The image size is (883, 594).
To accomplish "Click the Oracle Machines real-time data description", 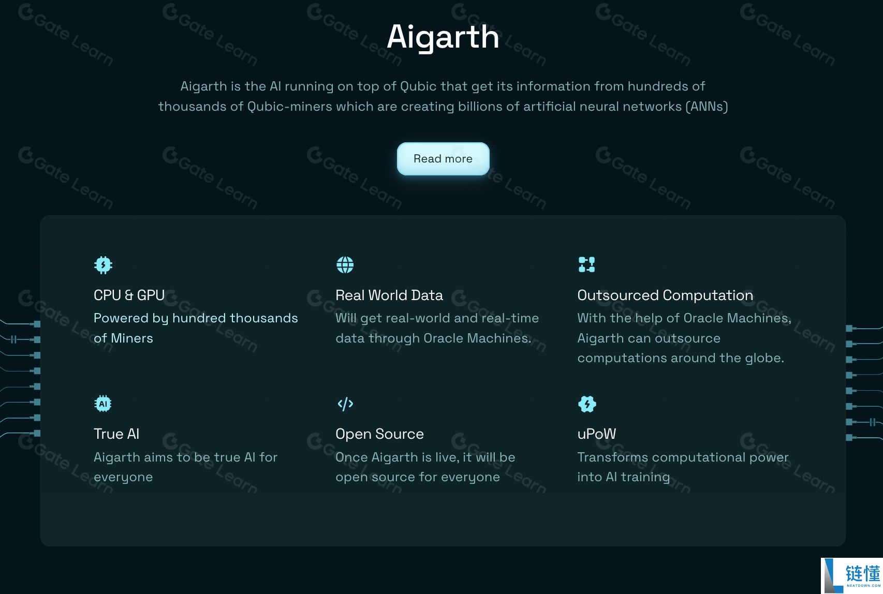I will [437, 328].
